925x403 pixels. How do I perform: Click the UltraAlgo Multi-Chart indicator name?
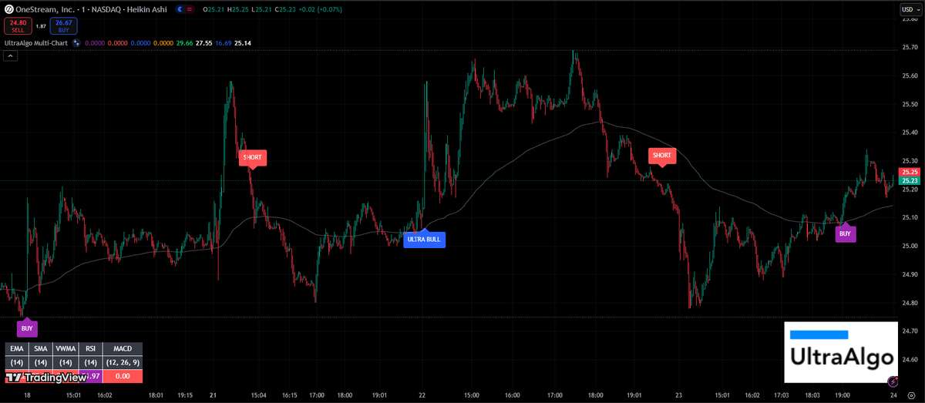tap(35, 43)
